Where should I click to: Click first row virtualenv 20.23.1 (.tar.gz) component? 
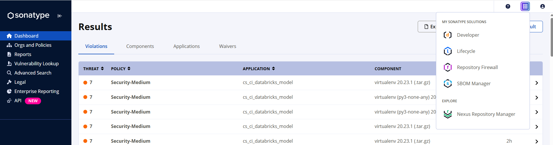(402, 82)
